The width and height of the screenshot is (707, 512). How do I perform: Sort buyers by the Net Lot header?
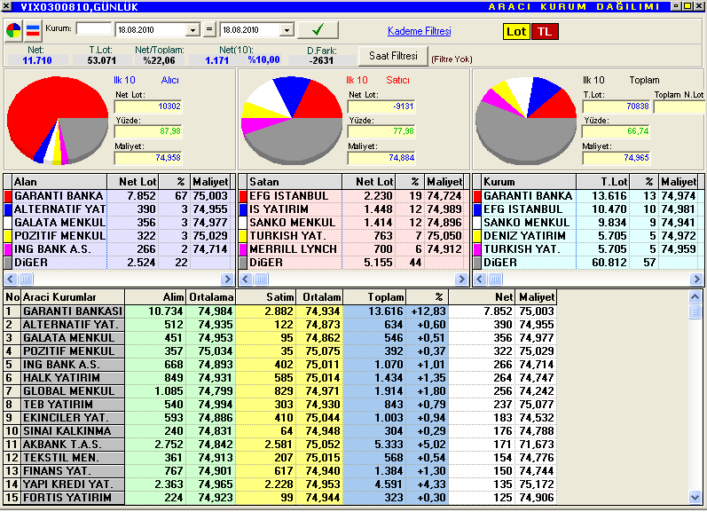(x=132, y=182)
